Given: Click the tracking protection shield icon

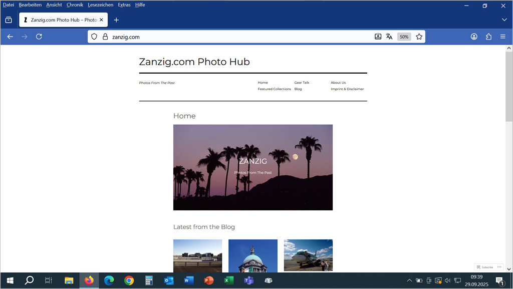Looking at the screenshot, I should tap(94, 37).
